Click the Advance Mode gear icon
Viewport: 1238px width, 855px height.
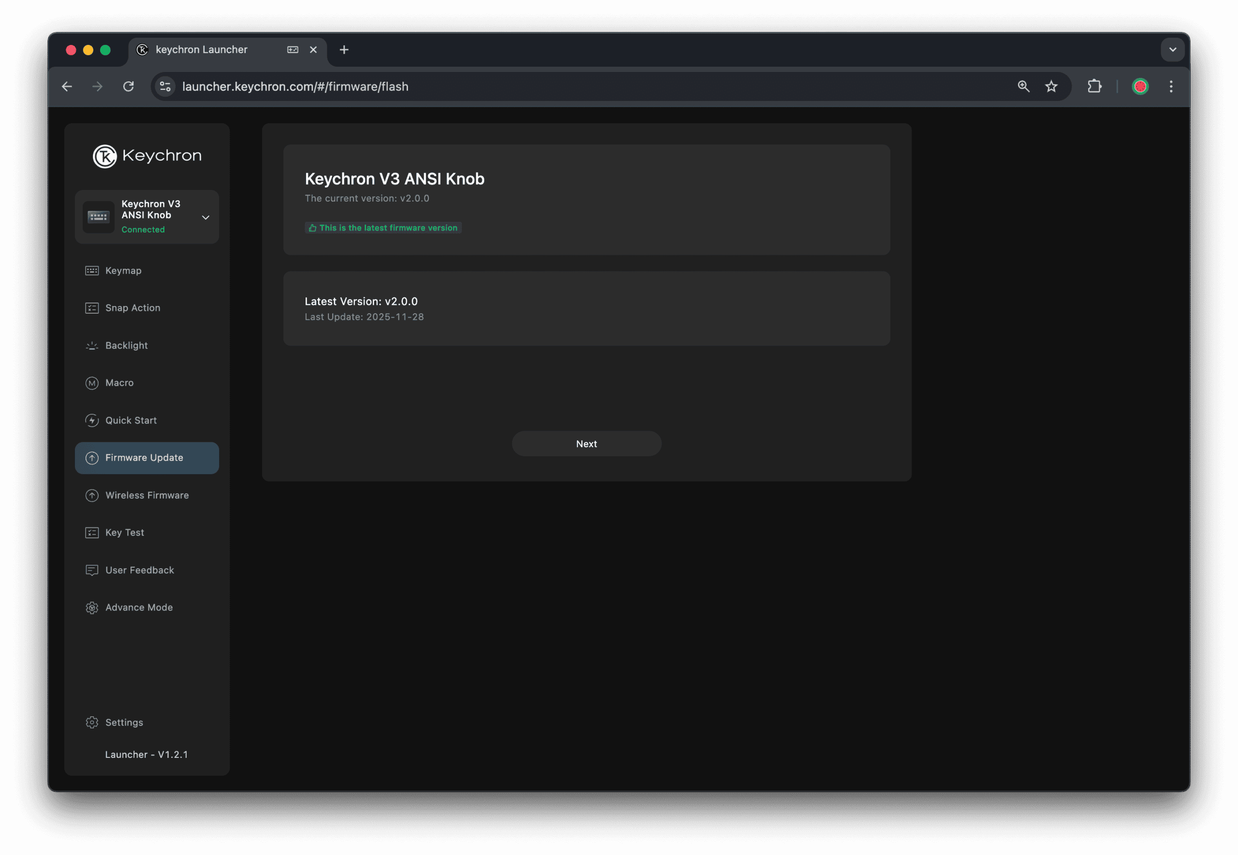pos(92,608)
